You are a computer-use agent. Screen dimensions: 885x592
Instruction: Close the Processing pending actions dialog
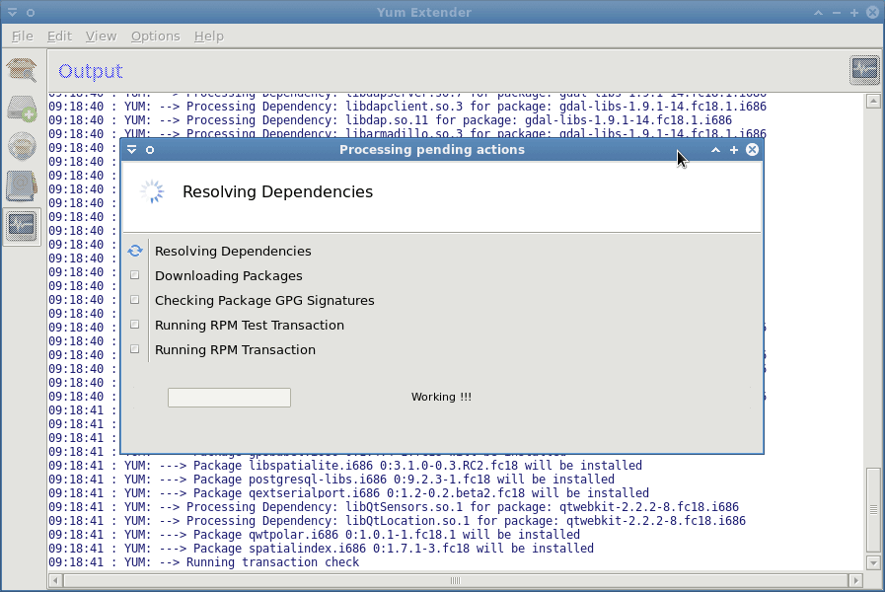[x=753, y=150]
